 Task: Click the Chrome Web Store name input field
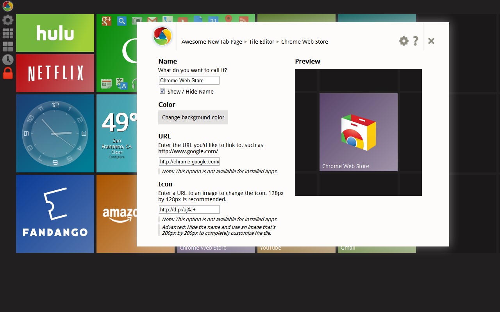click(189, 80)
